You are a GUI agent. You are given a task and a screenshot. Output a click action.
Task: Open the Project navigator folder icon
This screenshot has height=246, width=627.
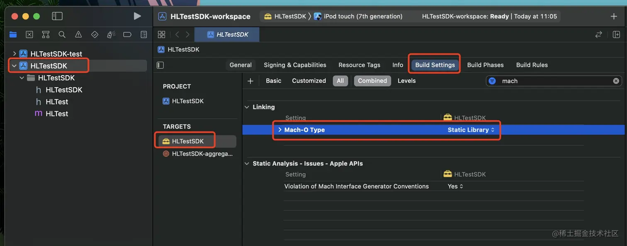pyautogui.click(x=13, y=34)
